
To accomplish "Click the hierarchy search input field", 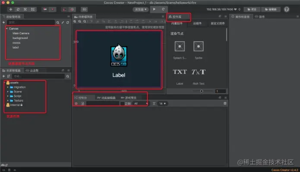I will [31, 22].
